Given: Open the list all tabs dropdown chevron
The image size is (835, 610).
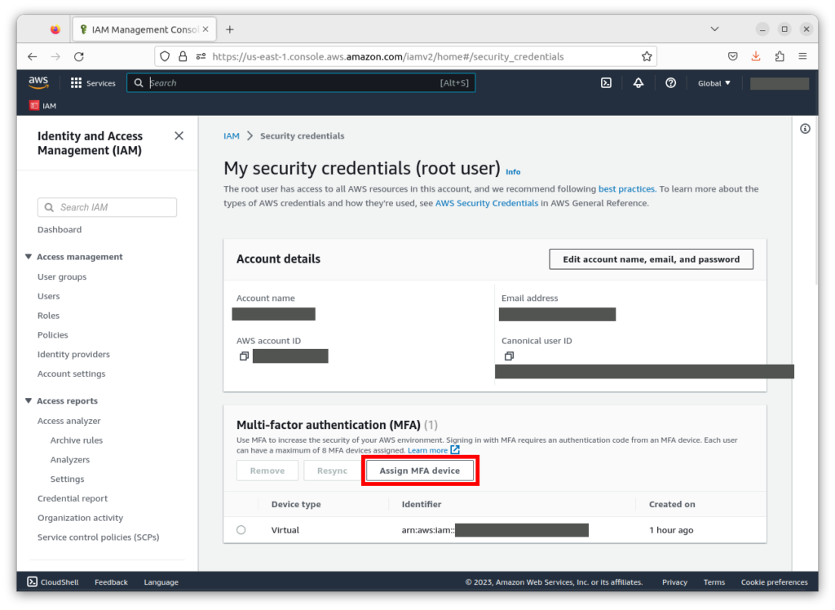Looking at the screenshot, I should (714, 29).
